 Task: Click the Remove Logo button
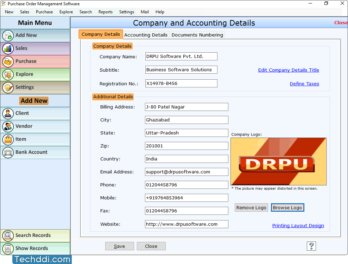point(251,208)
